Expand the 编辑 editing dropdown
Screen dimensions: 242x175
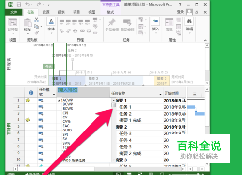pyautogui.click(x=190, y=33)
